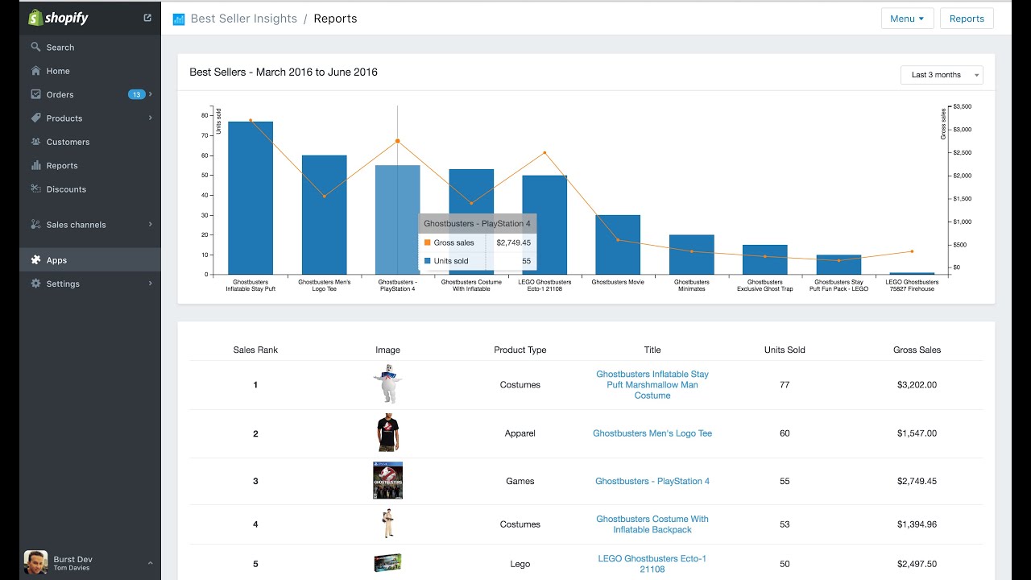Click the Shopify logo
This screenshot has height=580, width=1031.
(58, 18)
